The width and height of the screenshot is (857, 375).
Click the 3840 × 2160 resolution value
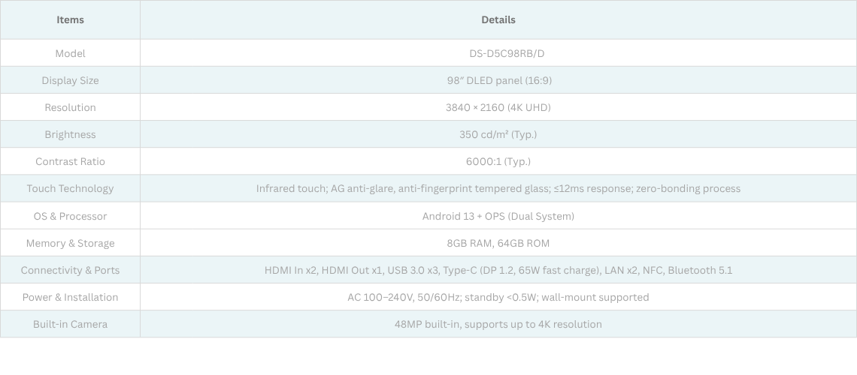pyautogui.click(x=498, y=107)
